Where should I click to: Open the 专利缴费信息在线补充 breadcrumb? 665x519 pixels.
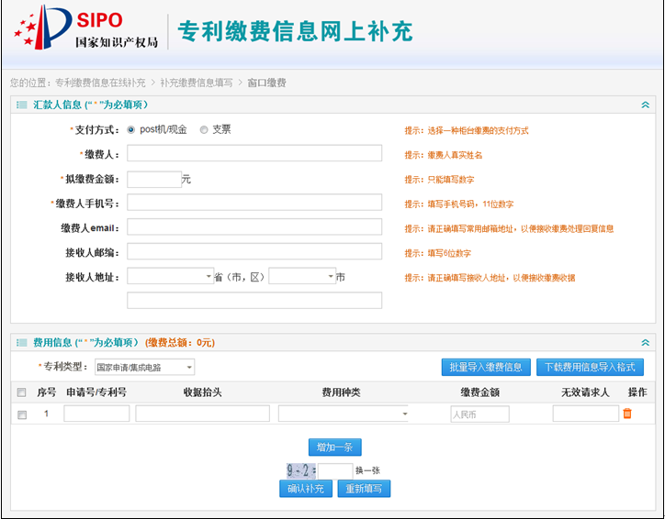click(x=100, y=83)
